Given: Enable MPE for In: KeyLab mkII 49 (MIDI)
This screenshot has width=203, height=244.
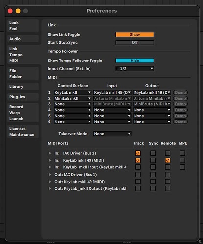Looking at the screenshot, I should 182,160.
